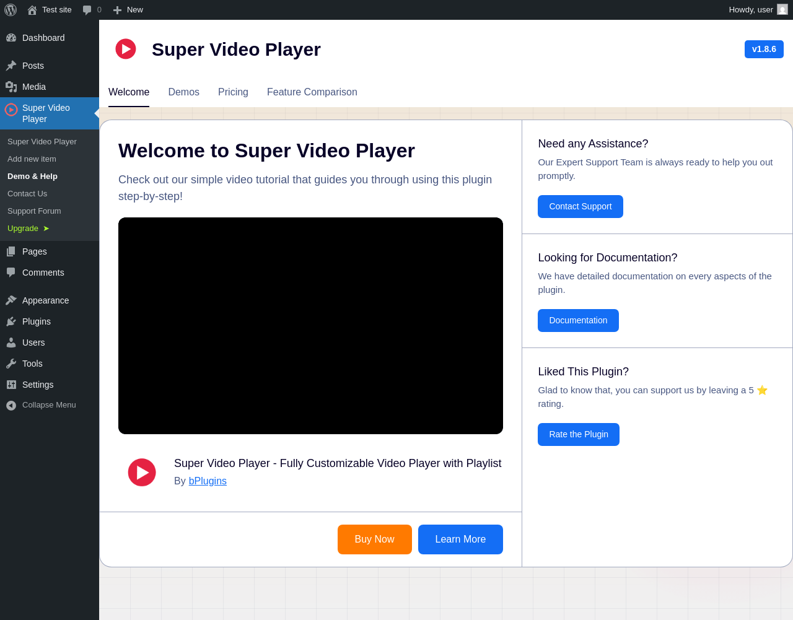Open Super Video Player submenu item

[42, 142]
